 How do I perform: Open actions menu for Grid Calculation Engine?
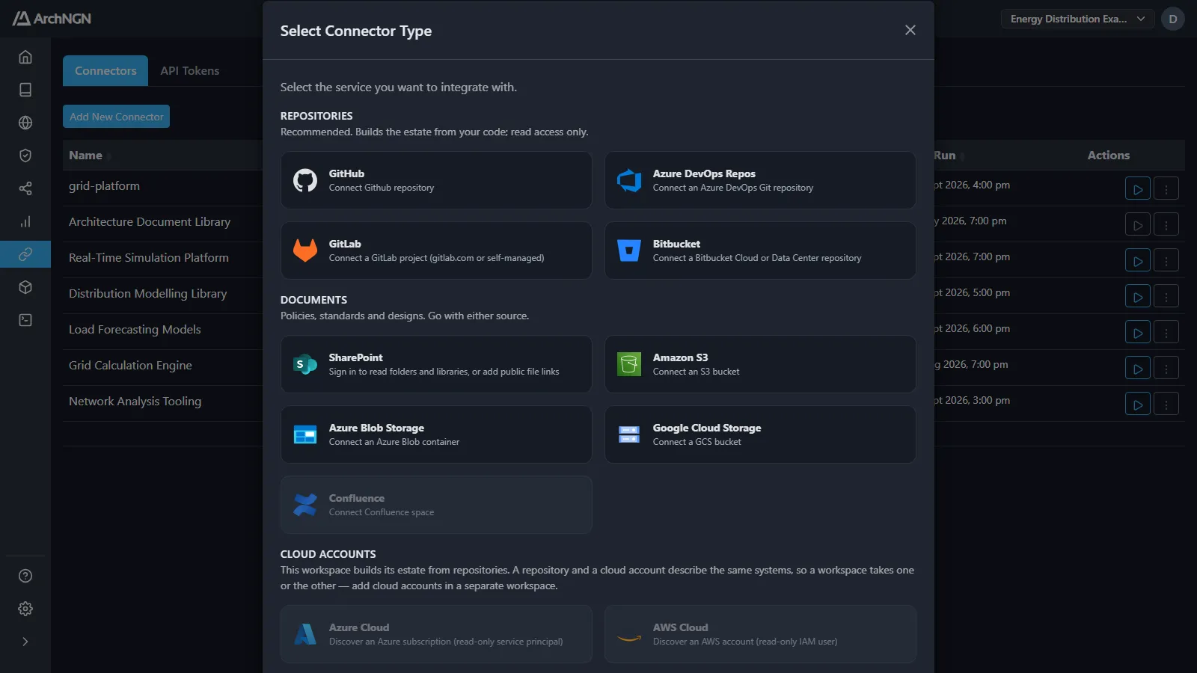[x=1166, y=368]
